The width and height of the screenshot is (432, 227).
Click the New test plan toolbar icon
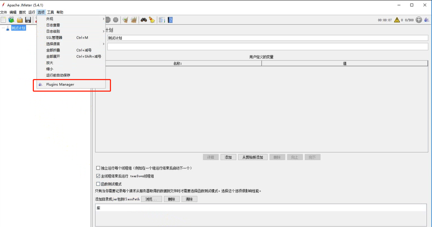click(3, 20)
